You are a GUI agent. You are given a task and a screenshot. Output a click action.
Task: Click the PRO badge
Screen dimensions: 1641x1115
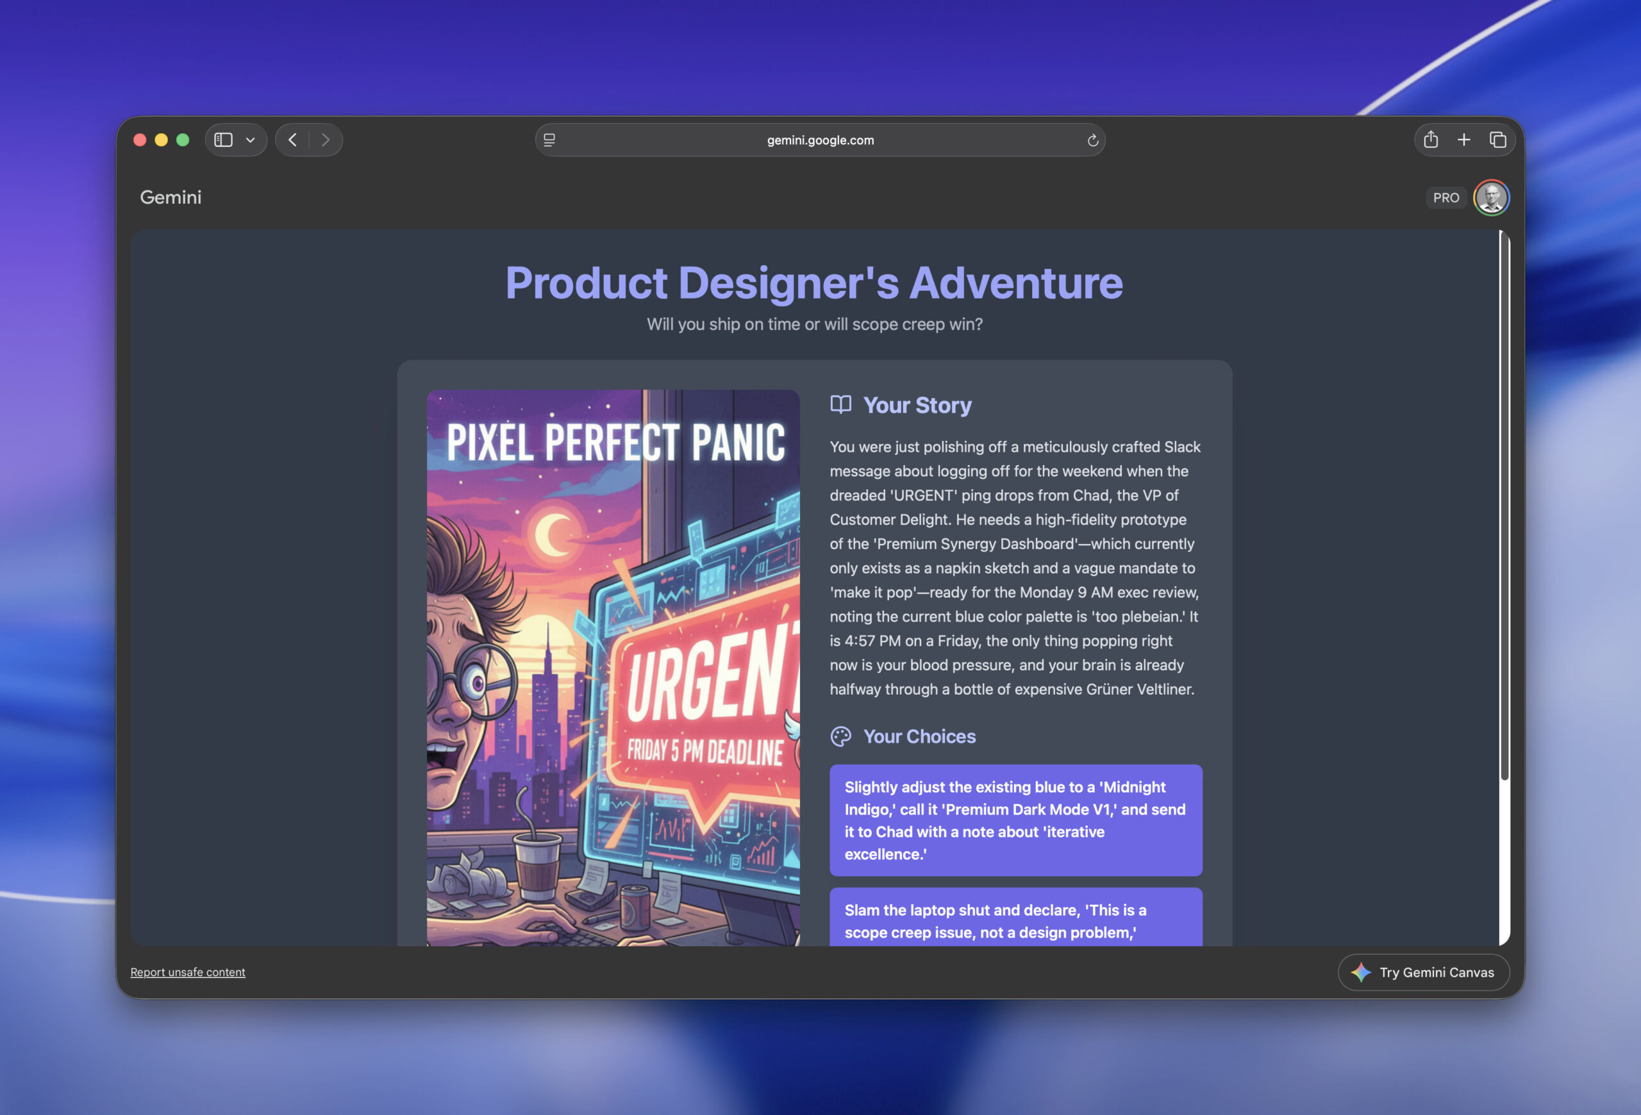click(1445, 197)
